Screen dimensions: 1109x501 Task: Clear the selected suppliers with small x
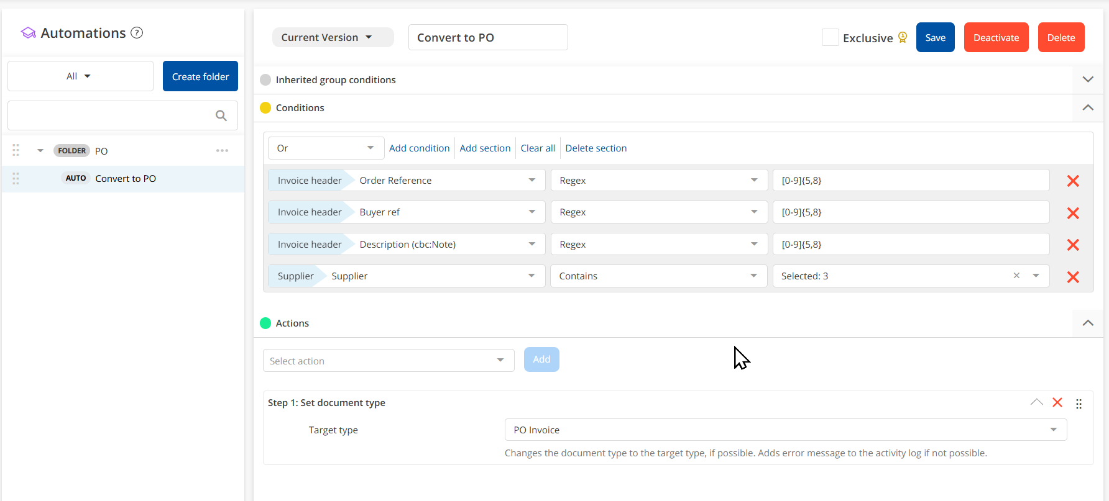tap(1016, 276)
